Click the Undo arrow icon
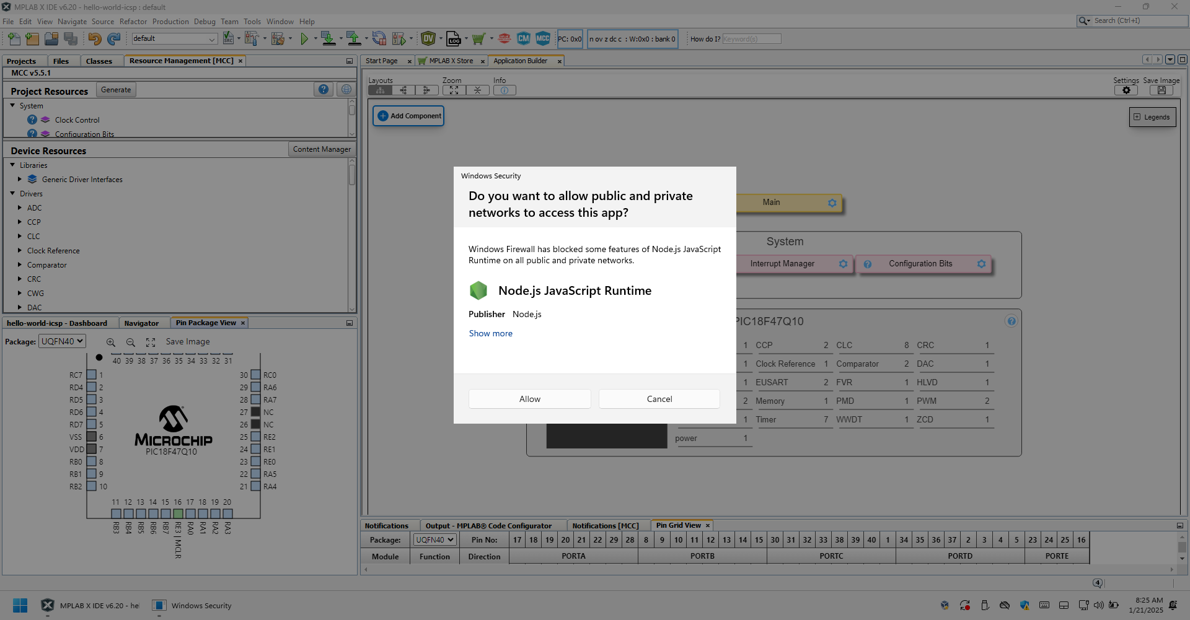Viewport: 1190px width, 620px height. click(95, 39)
